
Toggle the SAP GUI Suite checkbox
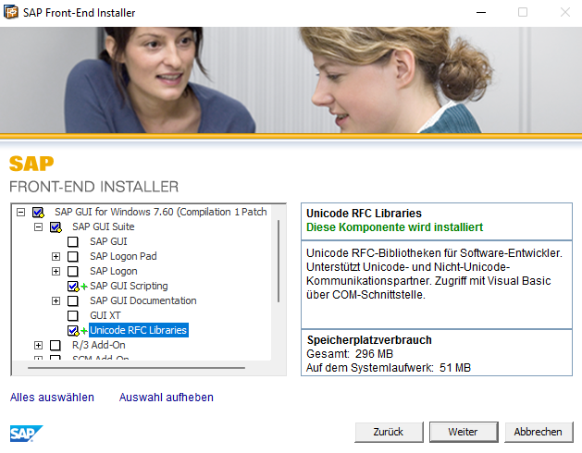[56, 227]
